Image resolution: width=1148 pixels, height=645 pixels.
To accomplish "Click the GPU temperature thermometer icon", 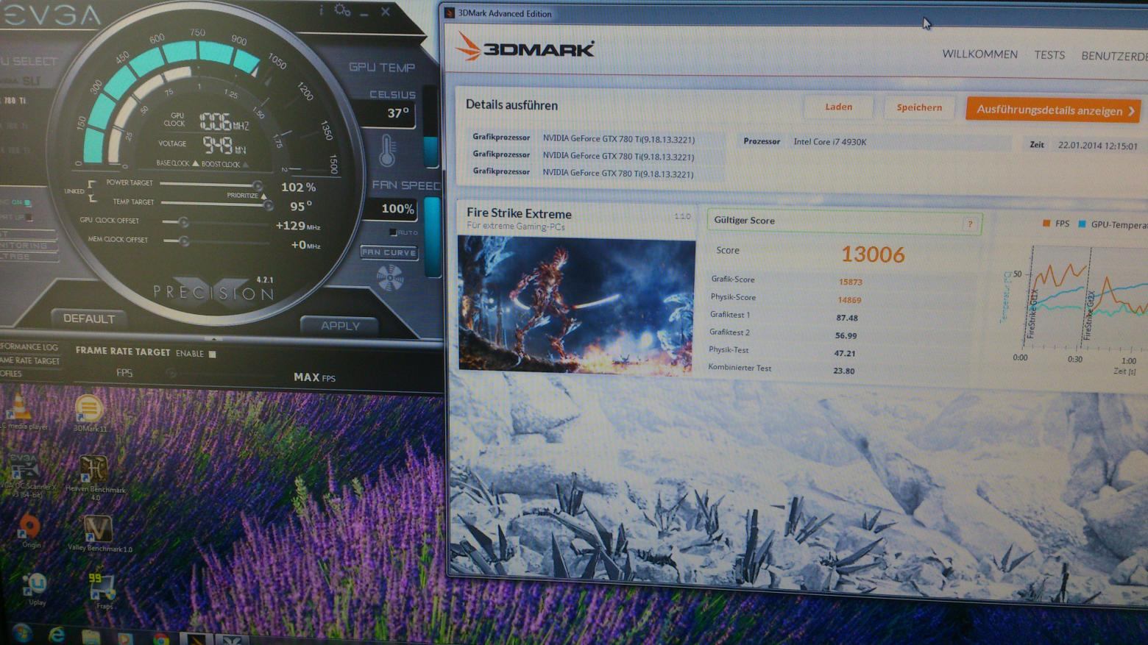I will click(x=388, y=150).
